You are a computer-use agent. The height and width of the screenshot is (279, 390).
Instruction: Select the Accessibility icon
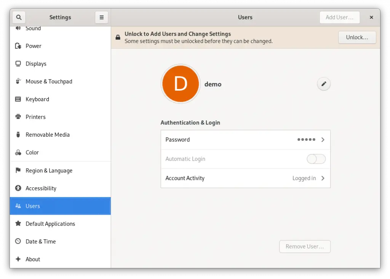click(x=18, y=188)
